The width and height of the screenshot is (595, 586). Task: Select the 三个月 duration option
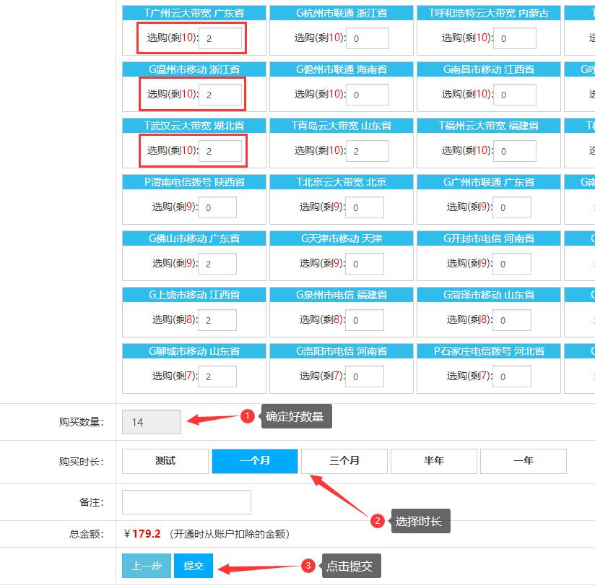[344, 461]
